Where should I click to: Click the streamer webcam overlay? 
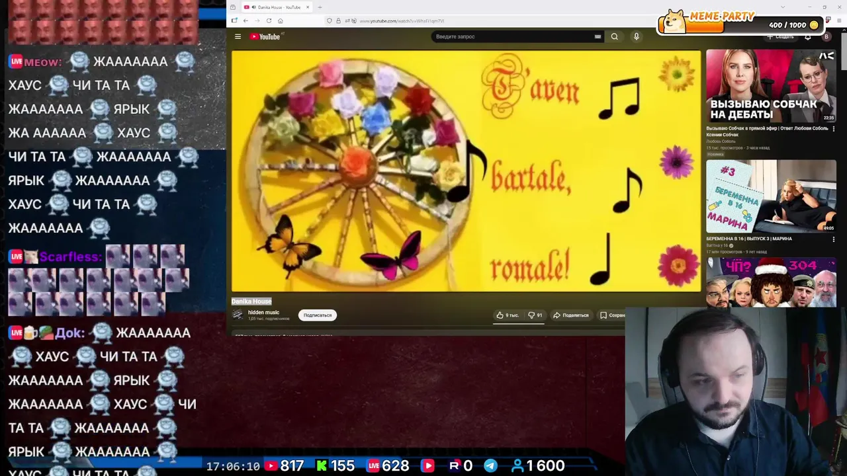[x=736, y=391]
